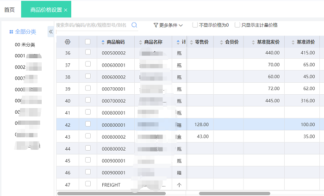Sort by 基准进价 column arrows

coord(293,42)
